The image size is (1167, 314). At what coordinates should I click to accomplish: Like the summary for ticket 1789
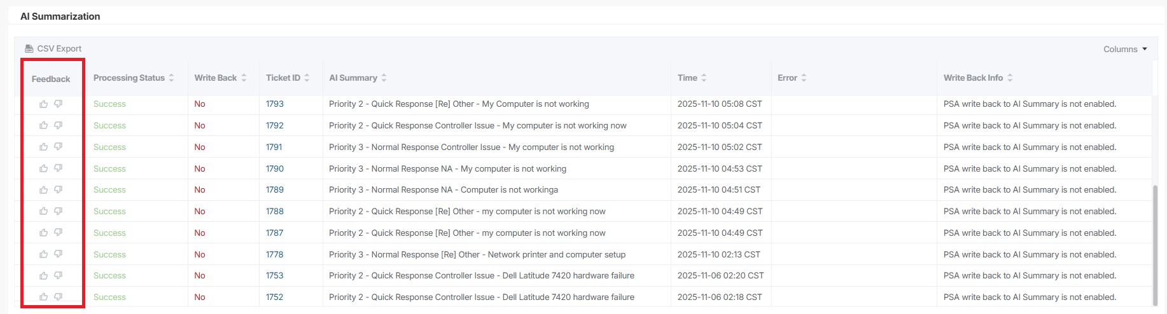coord(43,189)
